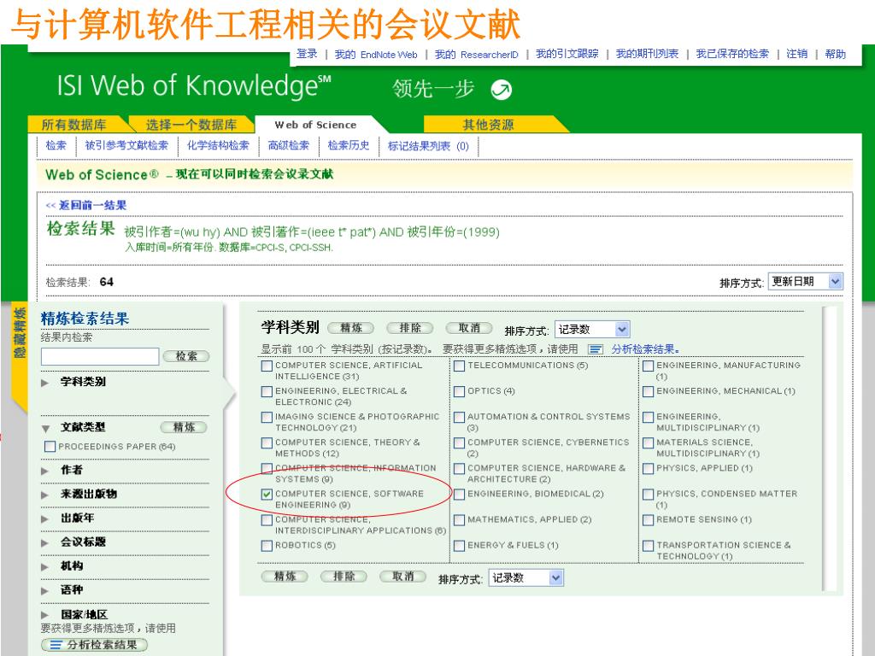Check ENGINEERING, ELECTRICAL & ELECTRONIC (24)
Viewport: 875px width, 656px height.
coord(267,391)
